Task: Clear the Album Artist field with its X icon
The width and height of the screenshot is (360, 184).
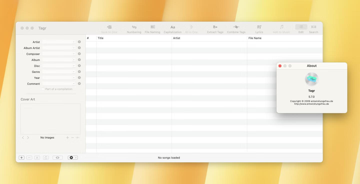Action: [79, 48]
